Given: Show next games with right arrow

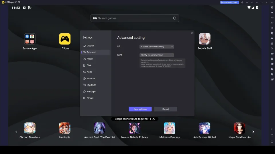Looking at the screenshot, I should (253, 132).
